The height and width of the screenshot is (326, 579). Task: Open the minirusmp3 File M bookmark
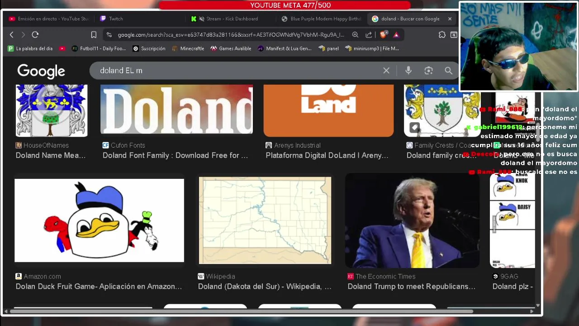(x=372, y=48)
